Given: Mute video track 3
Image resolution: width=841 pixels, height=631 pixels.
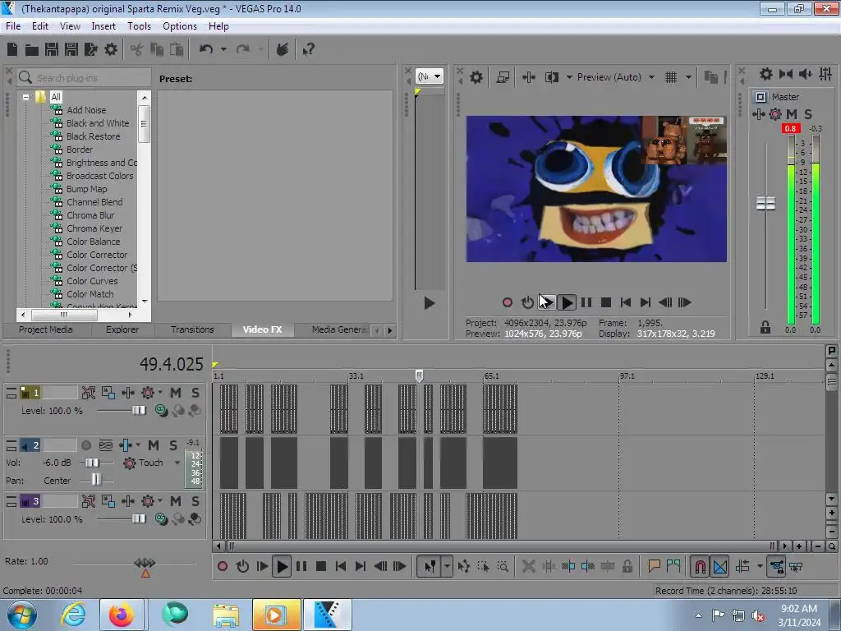Looking at the screenshot, I should pyautogui.click(x=176, y=501).
